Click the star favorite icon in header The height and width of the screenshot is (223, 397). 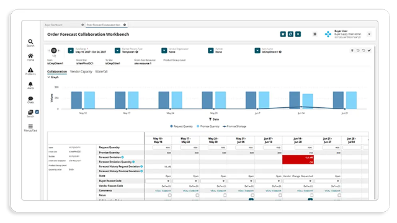point(283,34)
